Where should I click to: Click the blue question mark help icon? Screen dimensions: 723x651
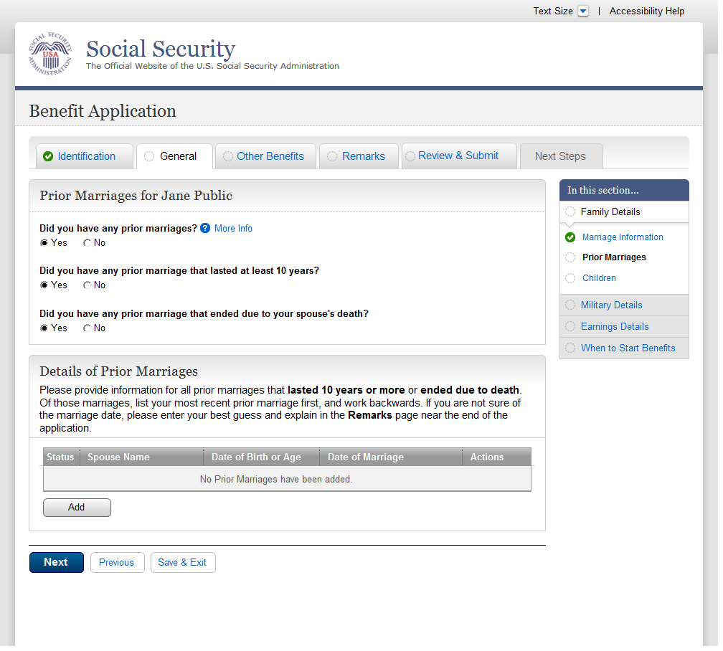pyautogui.click(x=205, y=229)
